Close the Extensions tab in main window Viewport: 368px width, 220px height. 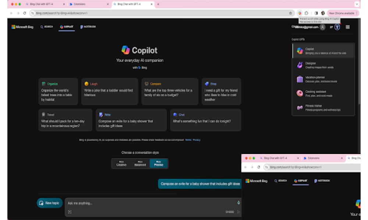[x=108, y=4]
